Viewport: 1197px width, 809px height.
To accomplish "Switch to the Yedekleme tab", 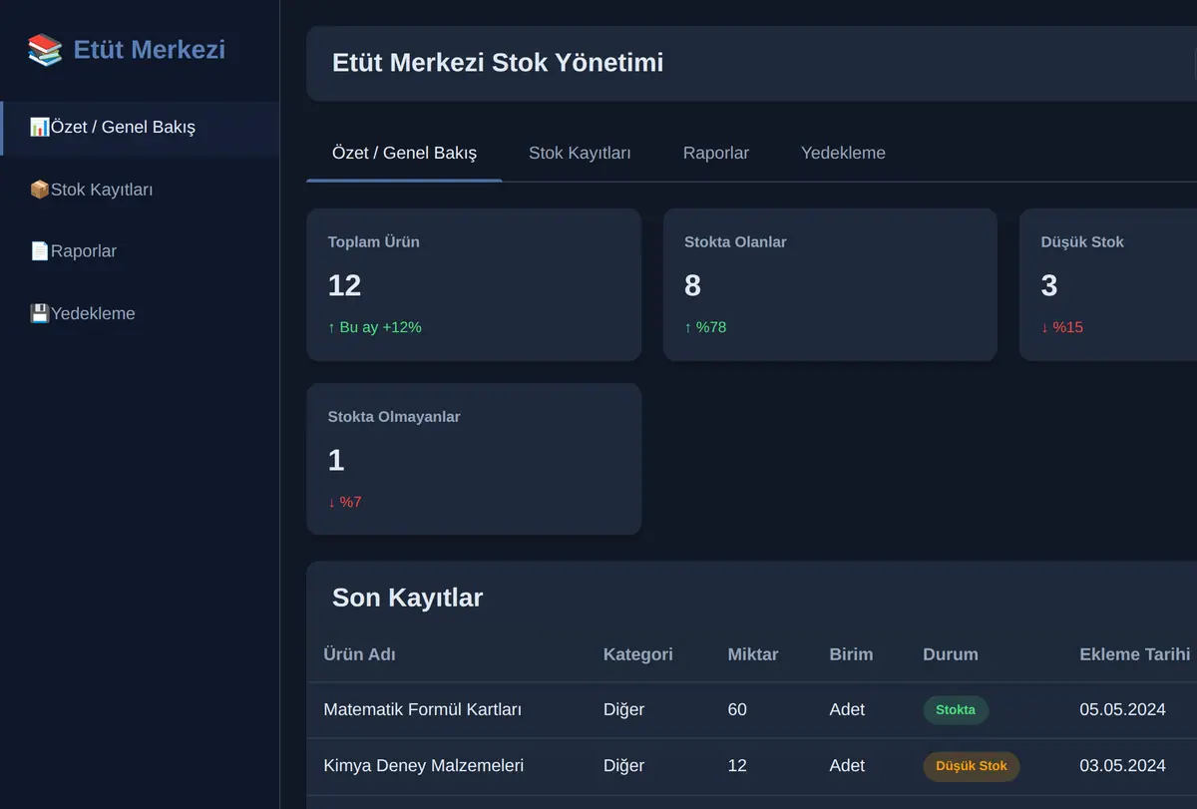I will [843, 154].
